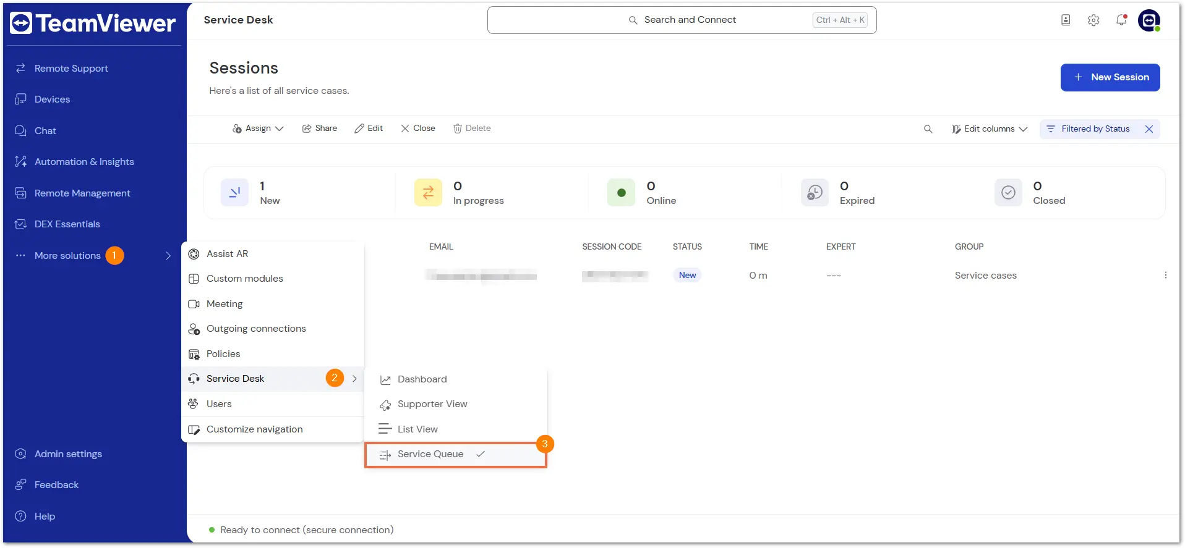This screenshot has height=548, width=1185.
Task: Open Remote Support in sidebar
Action: [71, 69]
